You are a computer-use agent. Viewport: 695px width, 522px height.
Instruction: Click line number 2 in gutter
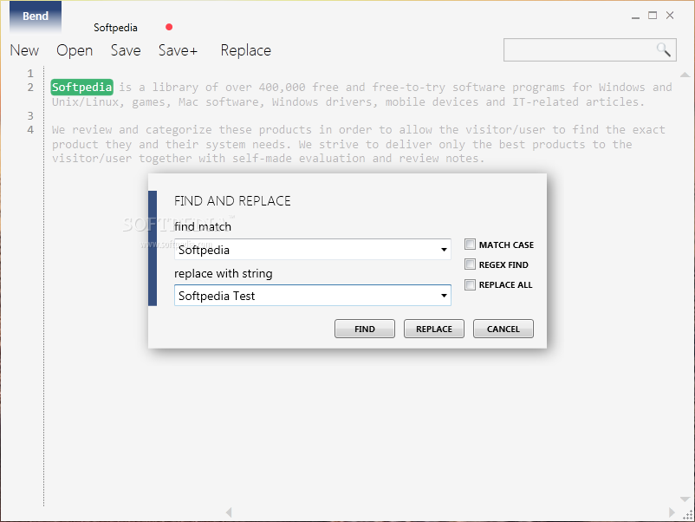point(30,87)
